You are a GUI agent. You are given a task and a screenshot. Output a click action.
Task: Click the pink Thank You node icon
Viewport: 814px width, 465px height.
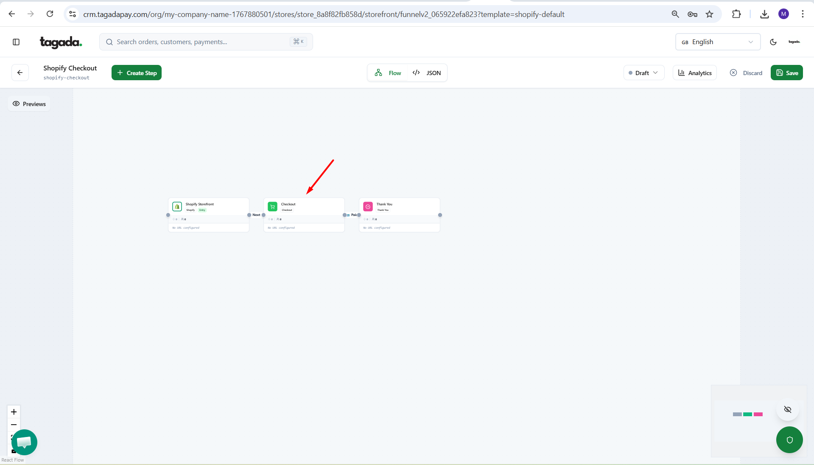tap(368, 207)
